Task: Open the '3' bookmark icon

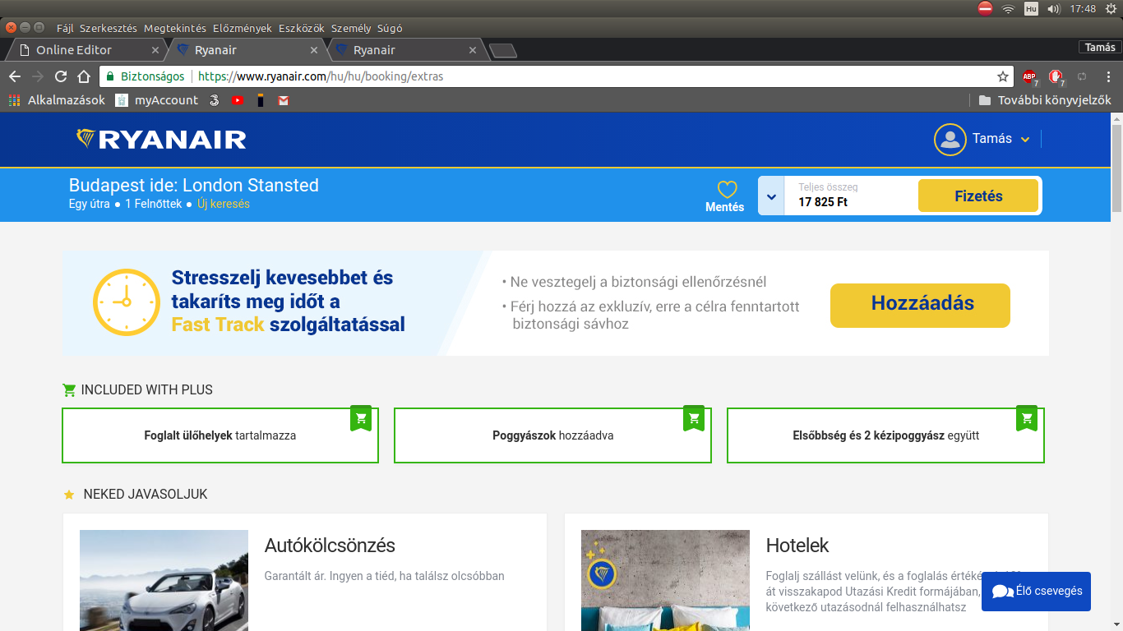Action: tap(214, 100)
